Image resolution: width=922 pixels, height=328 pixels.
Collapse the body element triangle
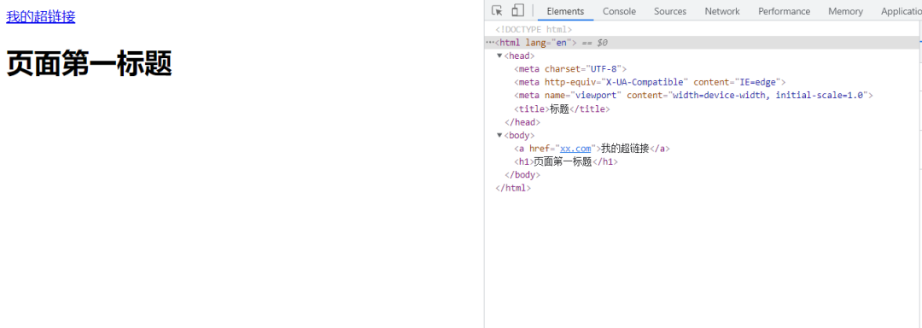(499, 135)
